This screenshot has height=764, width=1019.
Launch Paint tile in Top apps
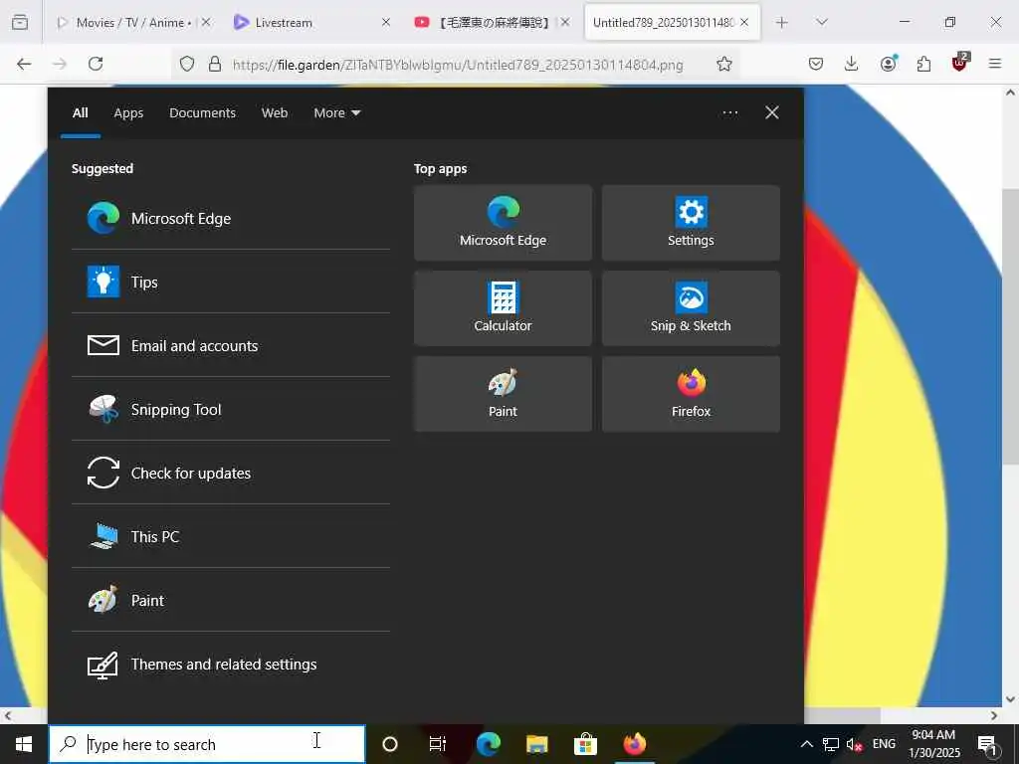503,394
